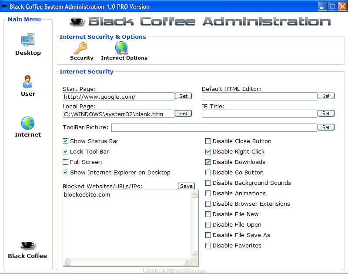The image size is (348, 274).
Task: Click the title bar application icon
Action: pyautogui.click(x=4, y=7)
